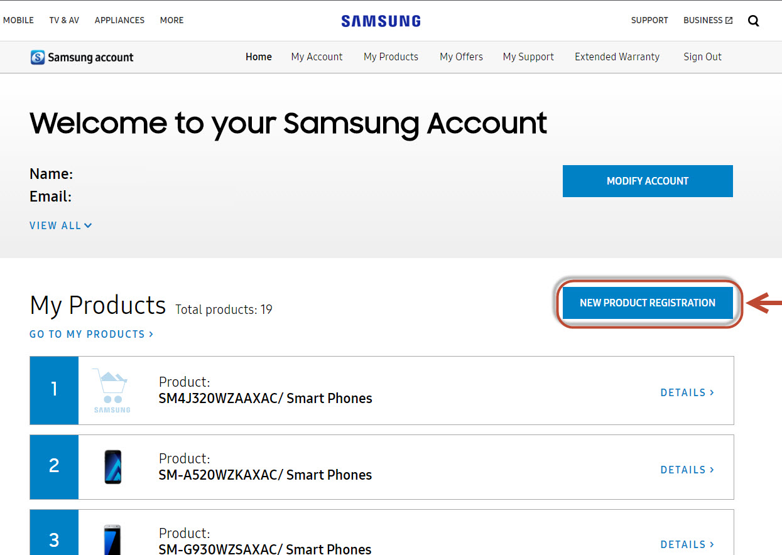Click the 'SM-G930WZSAXAC/ Smart Phones' product name
Image resolution: width=782 pixels, height=555 pixels.
[265, 549]
